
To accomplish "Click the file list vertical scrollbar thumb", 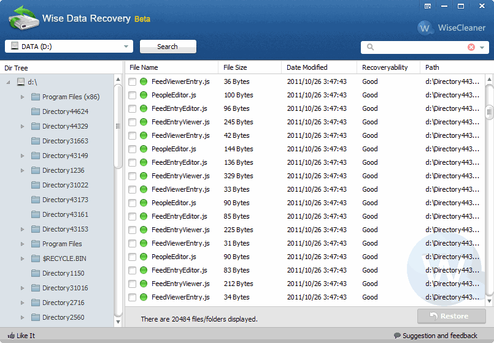I will click(x=489, y=111).
